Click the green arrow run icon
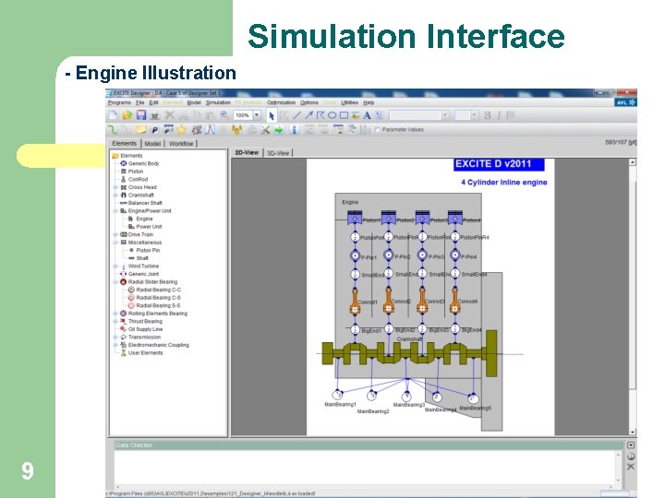The width and height of the screenshot is (665, 498). click(279, 130)
